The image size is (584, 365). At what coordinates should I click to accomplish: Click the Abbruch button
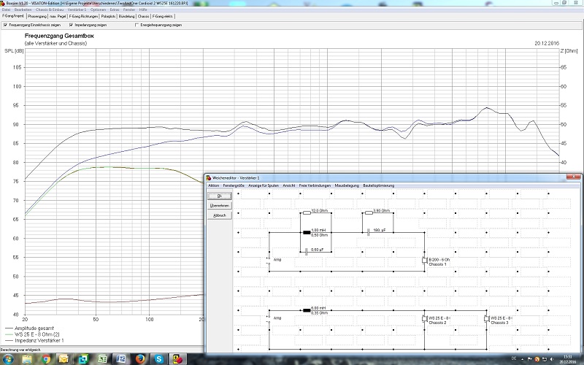[219, 215]
